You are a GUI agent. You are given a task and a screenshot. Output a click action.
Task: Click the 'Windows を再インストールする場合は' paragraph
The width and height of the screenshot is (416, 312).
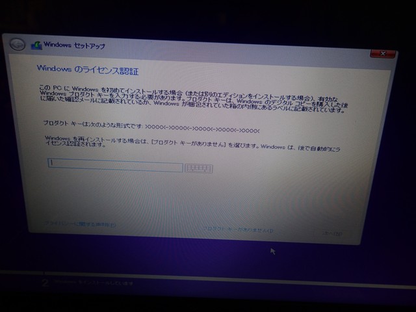click(192, 144)
